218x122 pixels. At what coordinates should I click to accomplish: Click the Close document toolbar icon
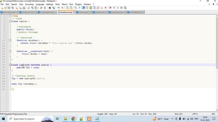tap(17, 8)
